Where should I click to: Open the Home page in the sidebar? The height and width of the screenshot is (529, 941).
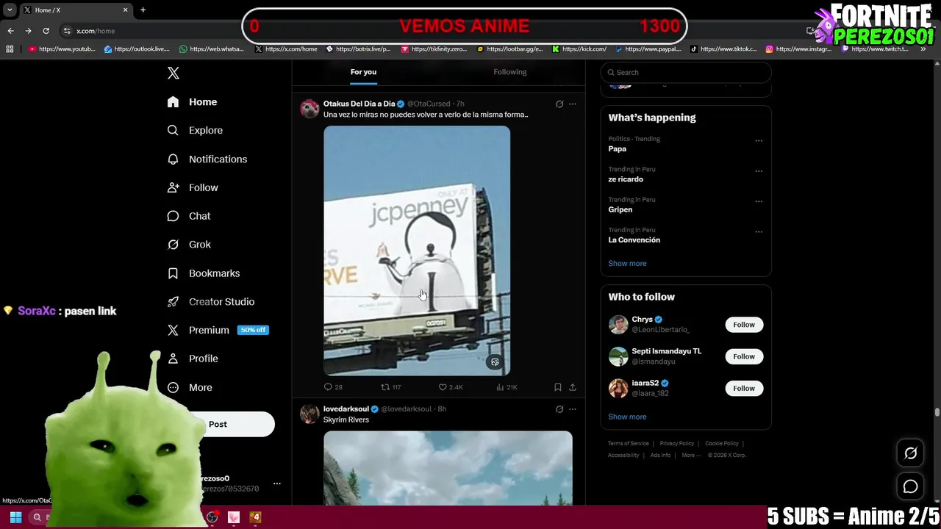pos(192,102)
